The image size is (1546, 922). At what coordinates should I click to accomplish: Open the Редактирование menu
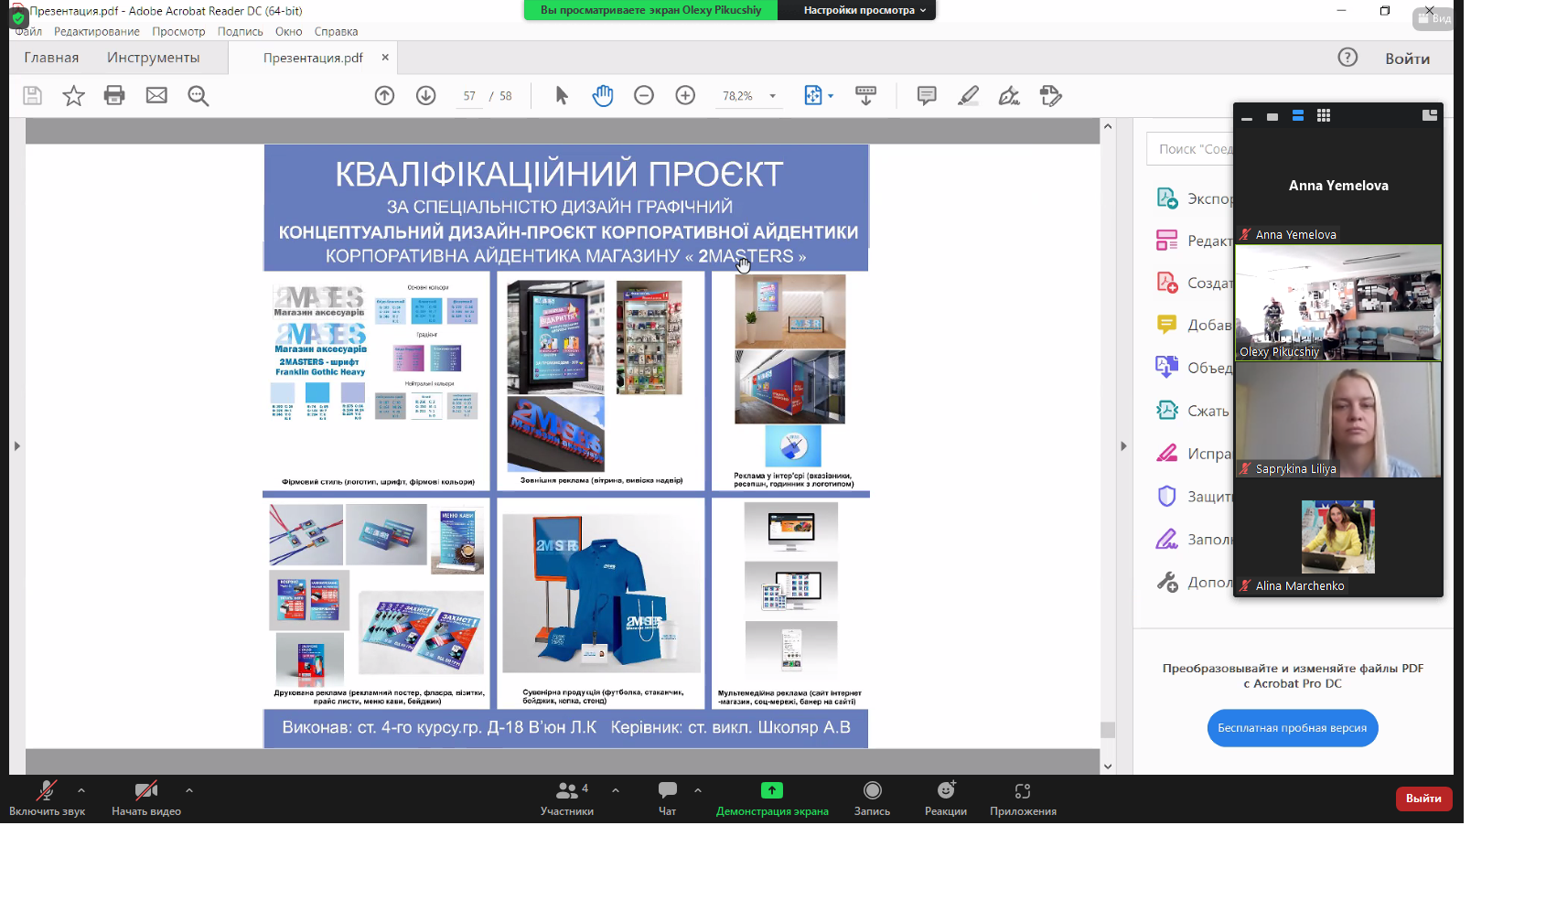point(97,31)
